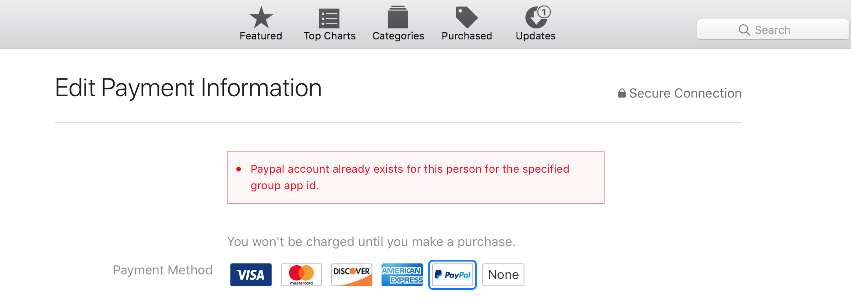The width and height of the screenshot is (851, 306).
Task: Click the Updates download arrow icon
Action: pyautogui.click(x=534, y=19)
